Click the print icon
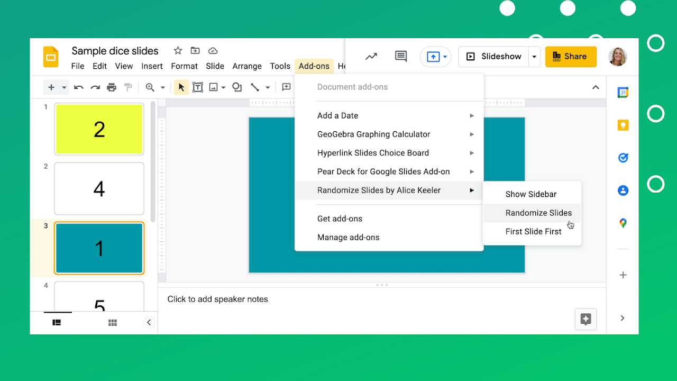 tap(112, 87)
